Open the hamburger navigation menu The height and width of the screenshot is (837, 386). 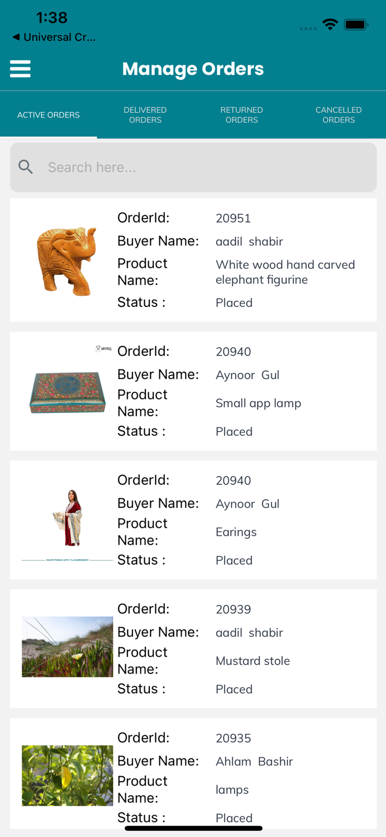(20, 69)
